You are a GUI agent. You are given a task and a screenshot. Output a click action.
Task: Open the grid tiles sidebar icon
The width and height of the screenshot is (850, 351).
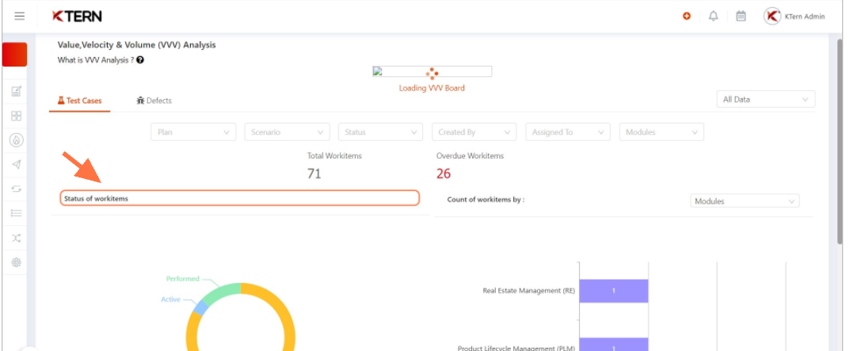[x=17, y=116]
